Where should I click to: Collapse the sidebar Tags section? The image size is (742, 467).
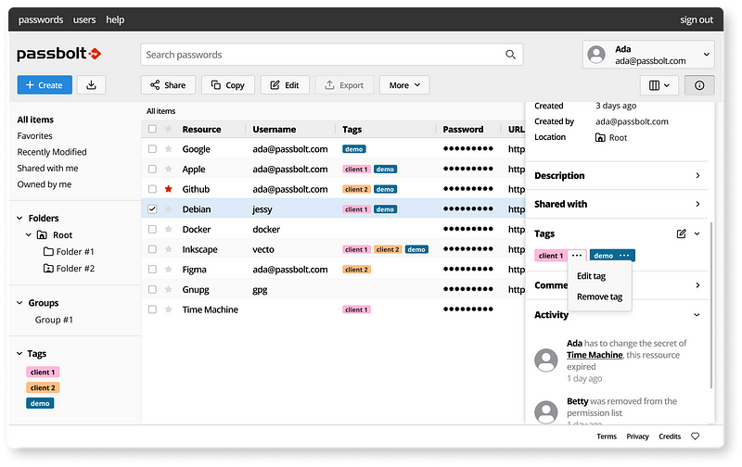19,354
